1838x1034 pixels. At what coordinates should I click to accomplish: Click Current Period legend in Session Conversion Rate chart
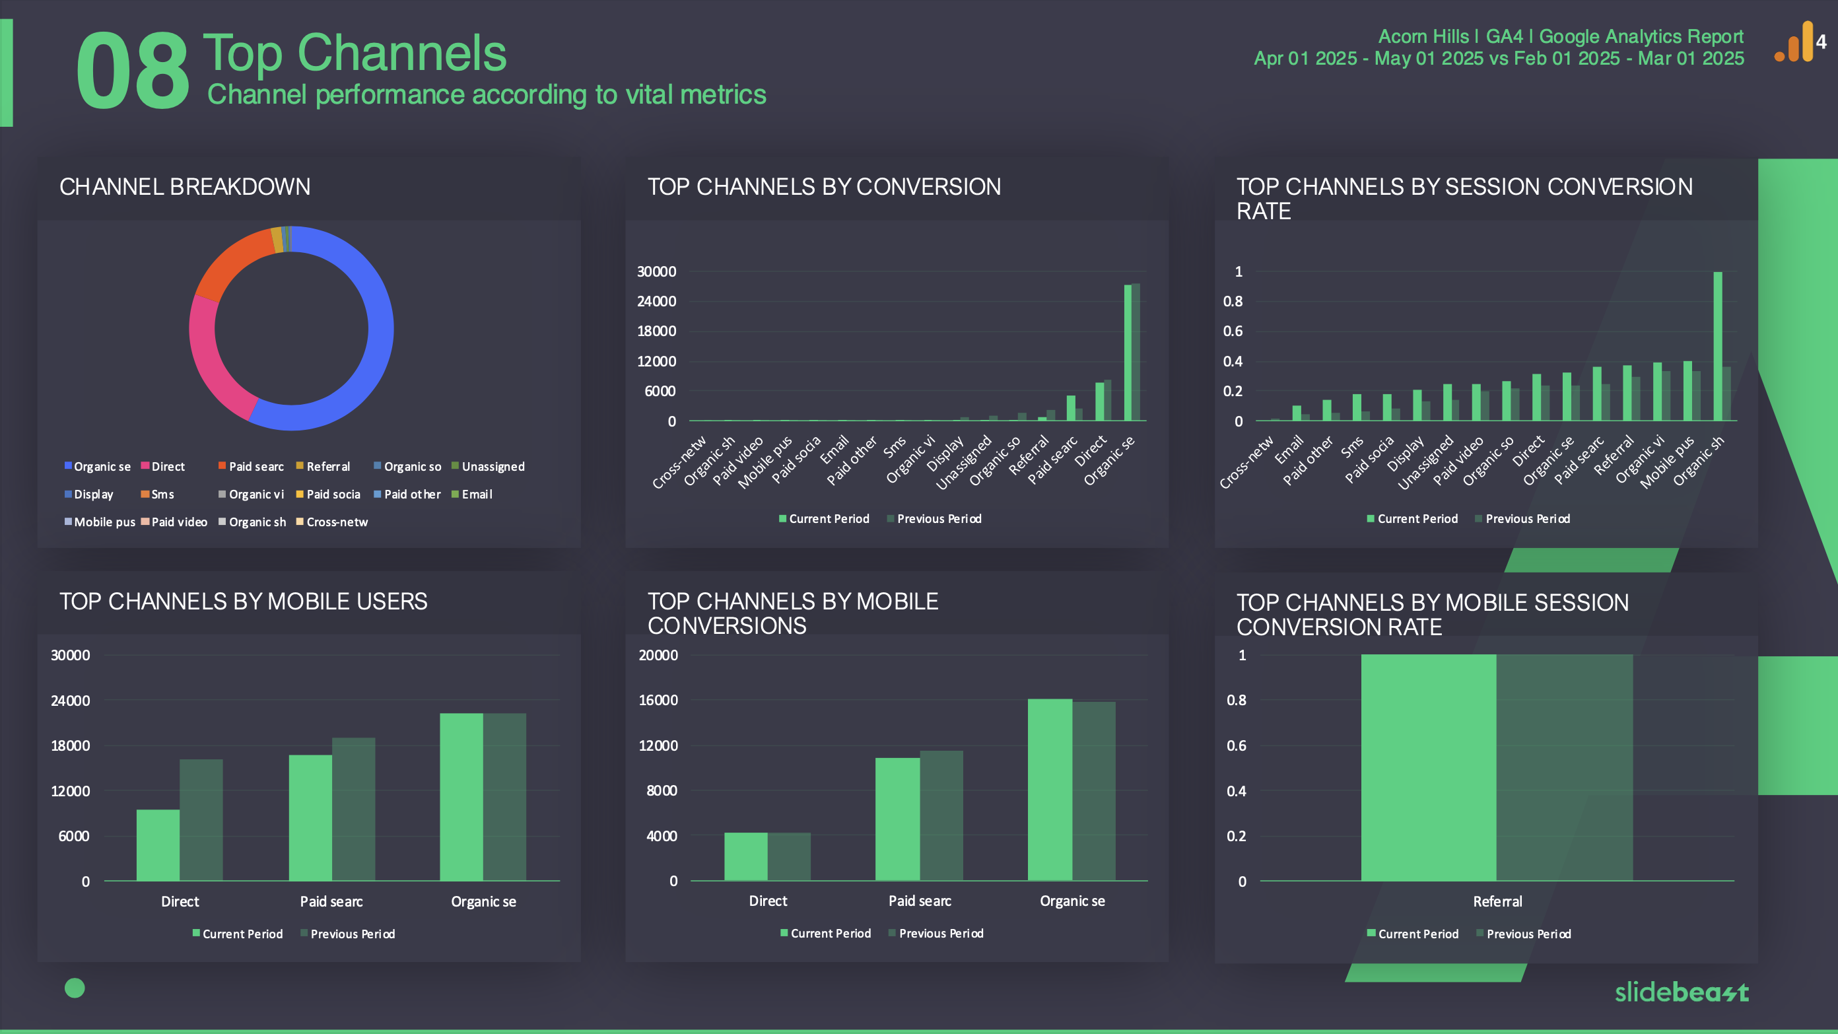(1413, 519)
